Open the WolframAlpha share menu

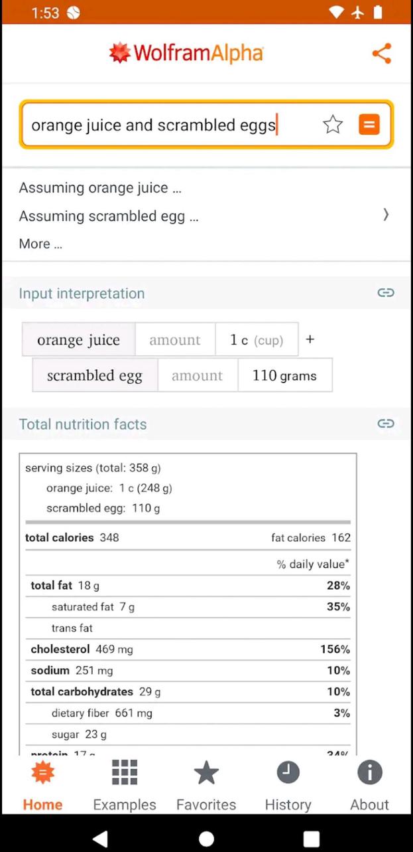coord(382,53)
